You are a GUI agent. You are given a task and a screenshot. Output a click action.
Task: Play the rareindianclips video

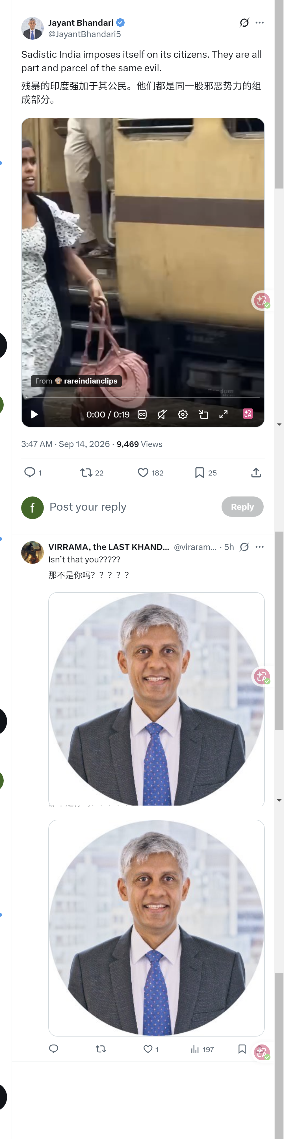click(x=34, y=414)
